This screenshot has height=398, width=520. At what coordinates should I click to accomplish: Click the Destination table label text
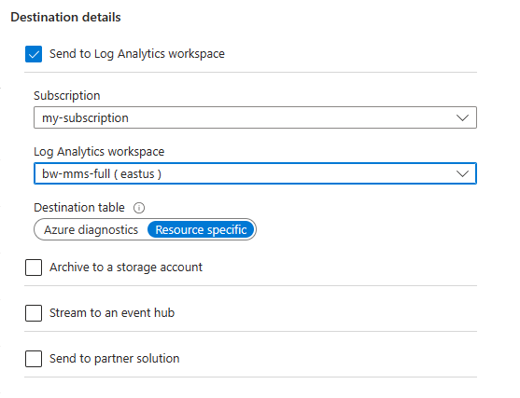click(79, 208)
